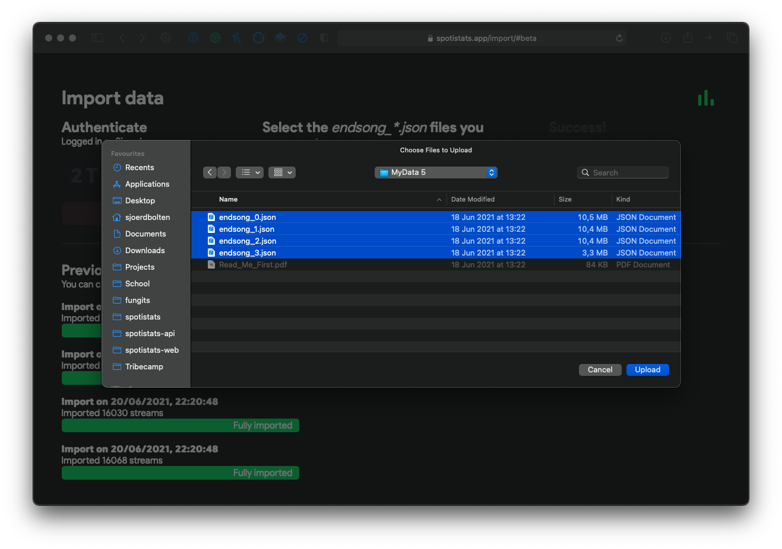Open the icon grouping dropdown
Viewport: 782px width, 549px height.
tap(282, 173)
